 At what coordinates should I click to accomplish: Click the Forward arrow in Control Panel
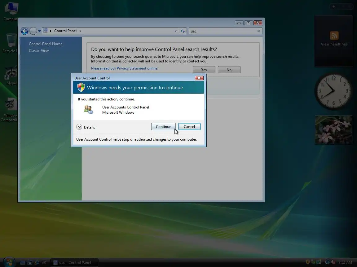[33, 31]
